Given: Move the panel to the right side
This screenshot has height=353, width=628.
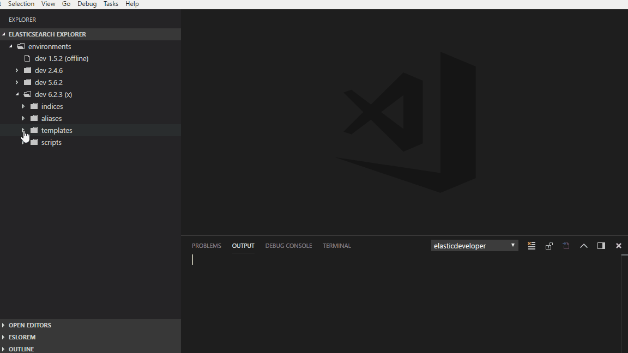Looking at the screenshot, I should pos(601,246).
